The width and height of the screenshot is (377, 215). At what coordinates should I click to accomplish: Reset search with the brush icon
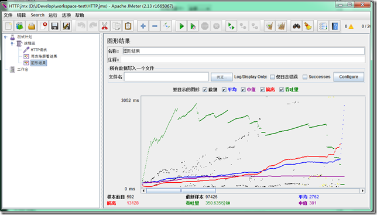308,26
